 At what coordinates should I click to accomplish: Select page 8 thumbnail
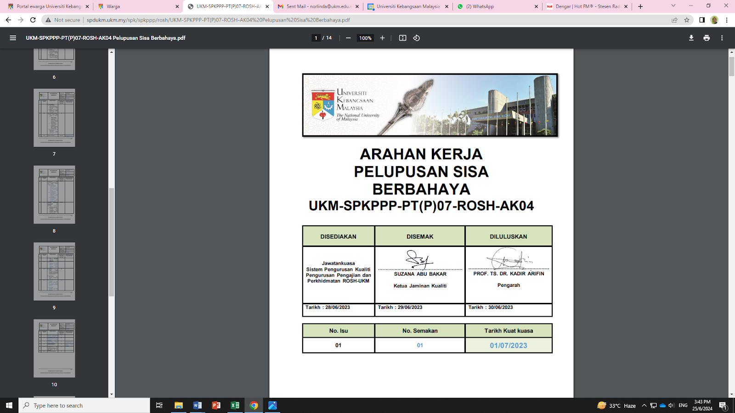[x=54, y=195]
